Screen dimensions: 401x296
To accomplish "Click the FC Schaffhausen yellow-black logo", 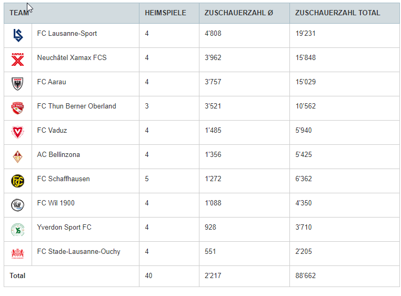I will (18, 181).
